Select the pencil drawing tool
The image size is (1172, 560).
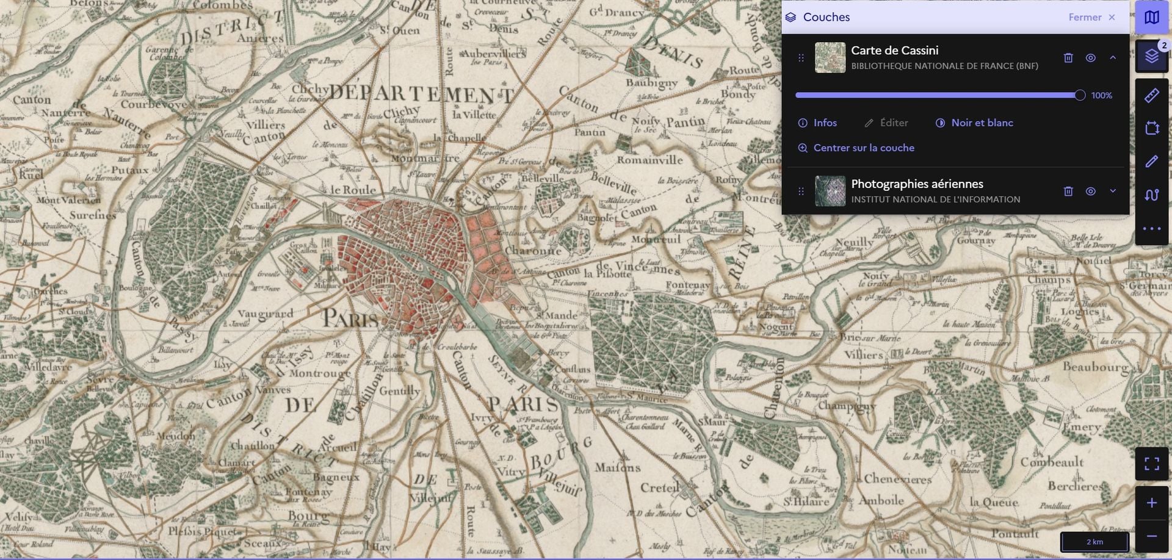pyautogui.click(x=1151, y=162)
